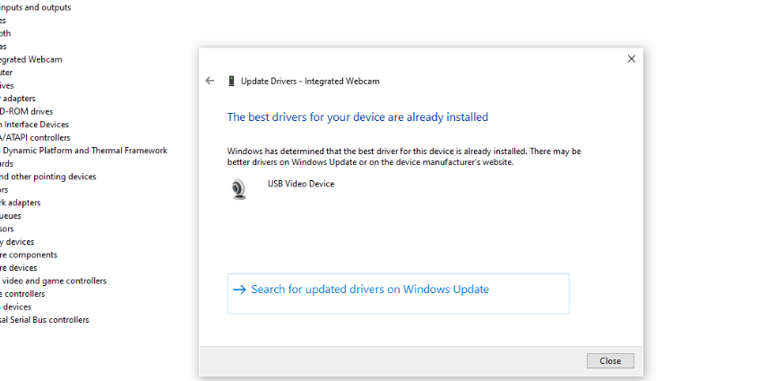Click 'Update Drivers - Integrated Webcam' title text
The image size is (766, 381).
click(310, 82)
